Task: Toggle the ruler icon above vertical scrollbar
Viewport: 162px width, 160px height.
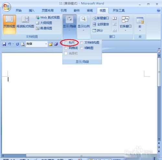Action: [x=159, y=51]
